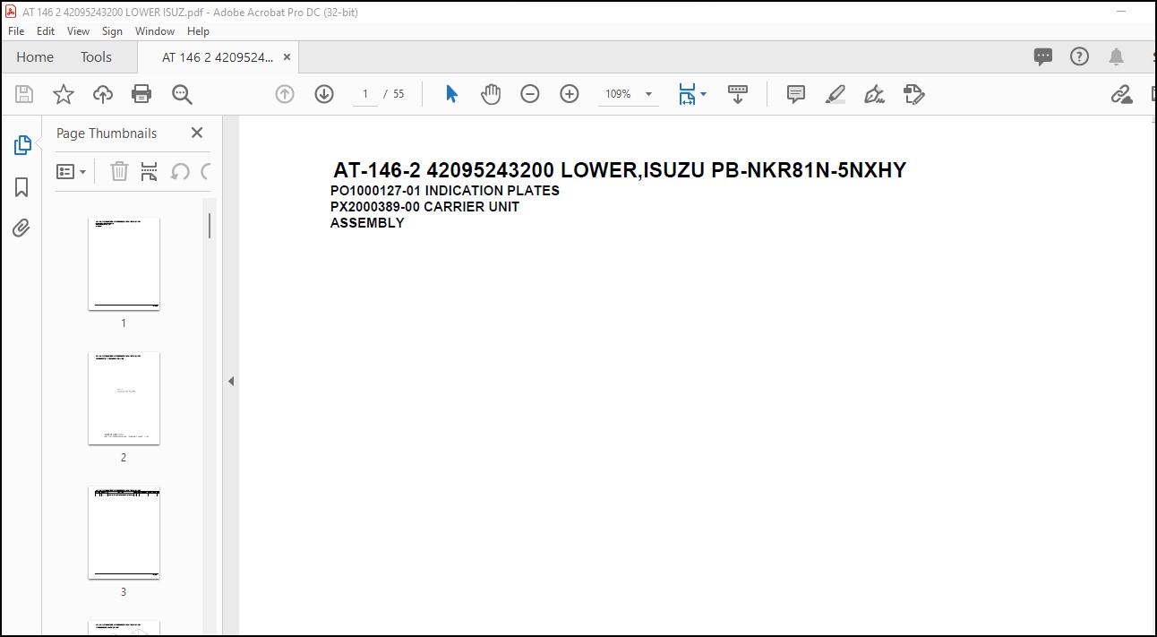Screen dimensions: 1157x637
Task: Open the zoom level dropdown
Action: 648,94
